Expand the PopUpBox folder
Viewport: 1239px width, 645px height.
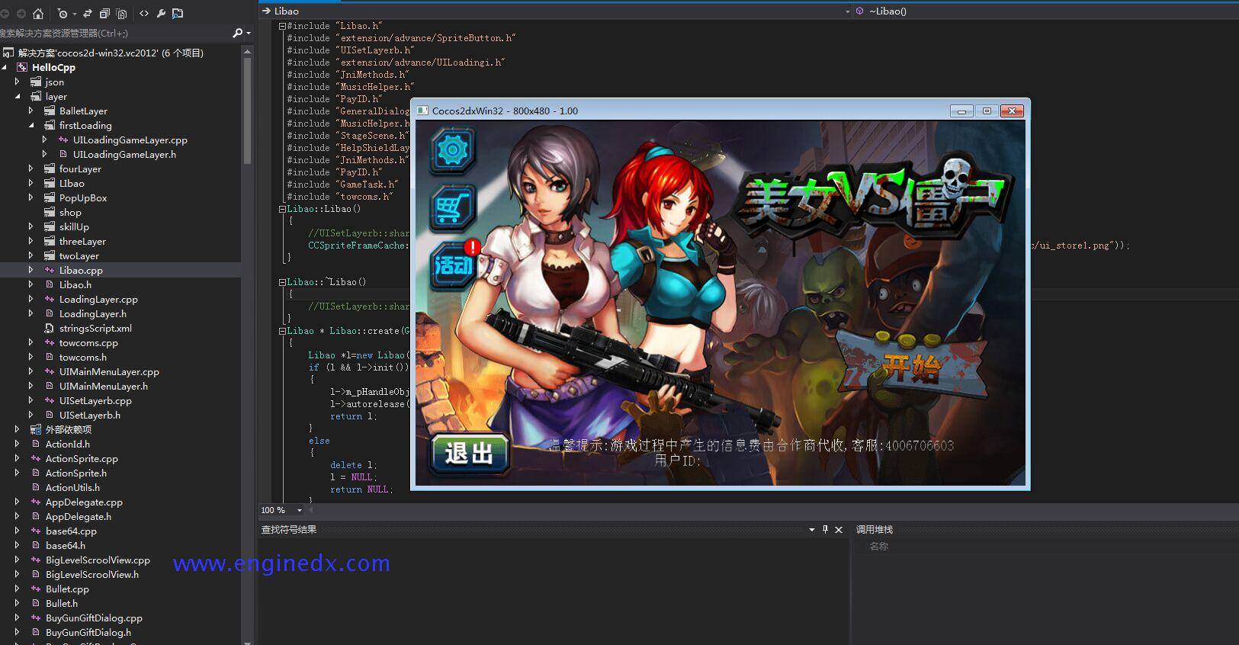point(31,197)
